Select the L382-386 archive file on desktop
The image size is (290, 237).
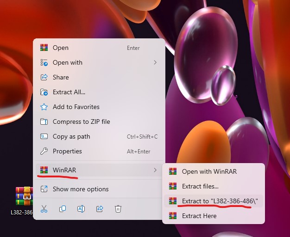pos(23,198)
